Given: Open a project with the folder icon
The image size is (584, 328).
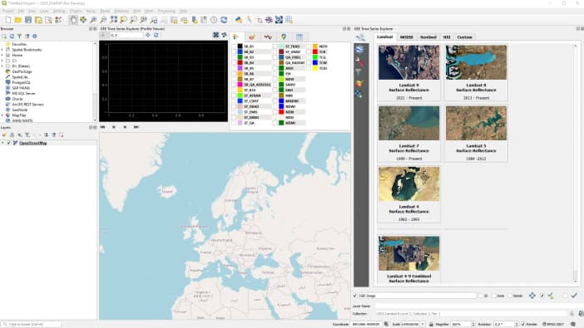Looking at the screenshot, I should [x=17, y=20].
